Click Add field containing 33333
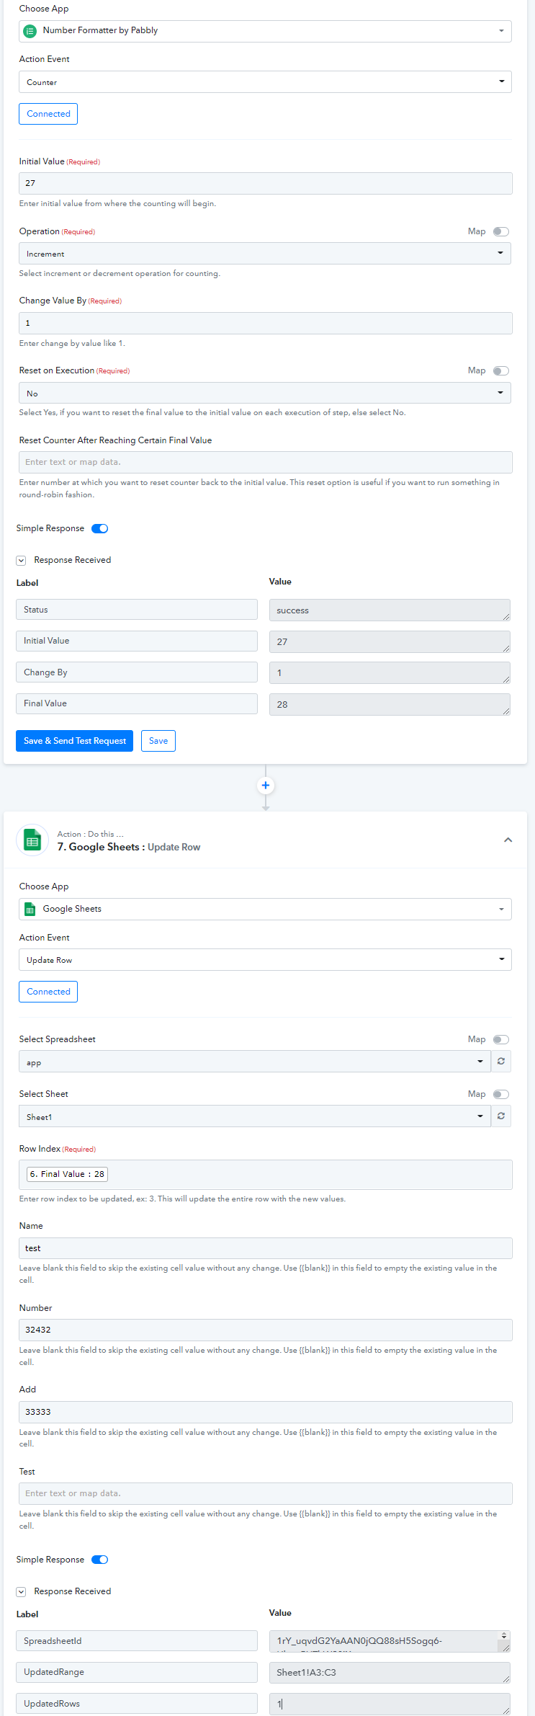 click(x=266, y=1412)
